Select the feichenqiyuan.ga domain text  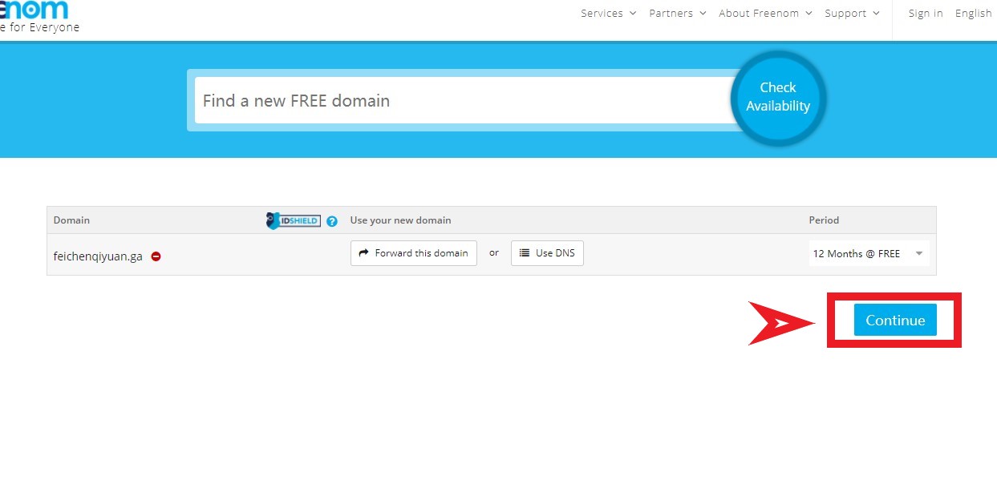point(98,256)
